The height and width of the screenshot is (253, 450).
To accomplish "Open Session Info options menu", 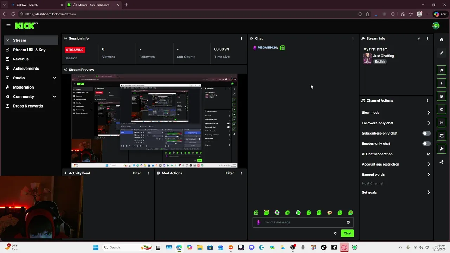I will 241,38.
